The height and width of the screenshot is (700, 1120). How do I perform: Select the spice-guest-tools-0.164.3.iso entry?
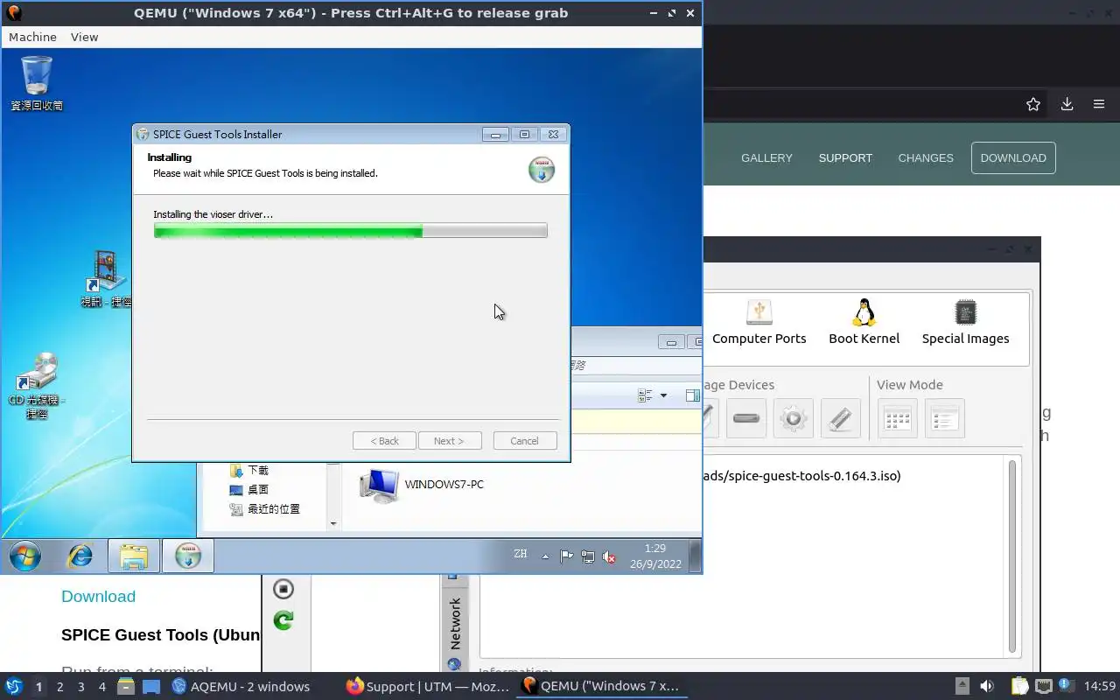[x=802, y=476]
